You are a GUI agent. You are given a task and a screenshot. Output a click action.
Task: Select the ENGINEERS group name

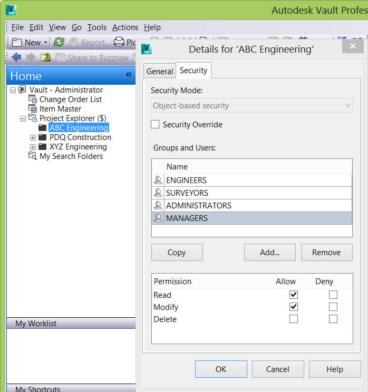pos(187,180)
